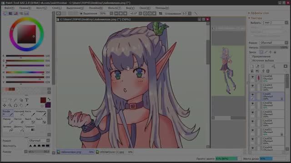
Task: Toggle visibility eye of layer Слой56
Action: click(x=252, y=104)
